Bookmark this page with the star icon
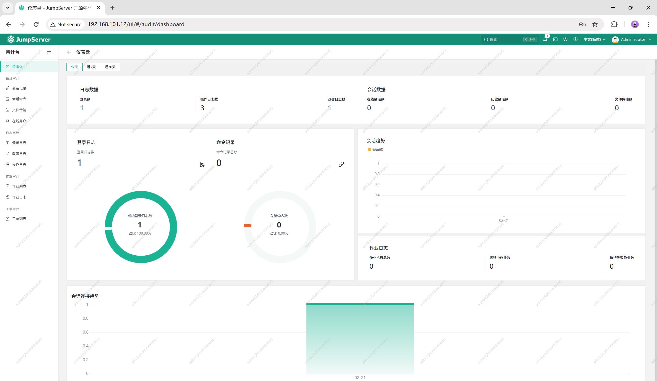The image size is (657, 381). (x=595, y=24)
